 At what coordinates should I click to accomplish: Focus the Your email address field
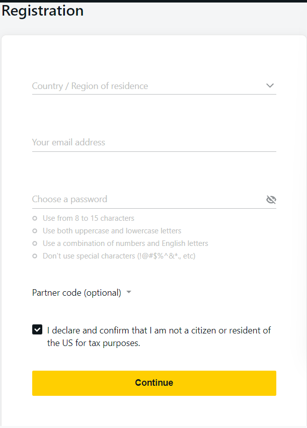[x=154, y=142]
